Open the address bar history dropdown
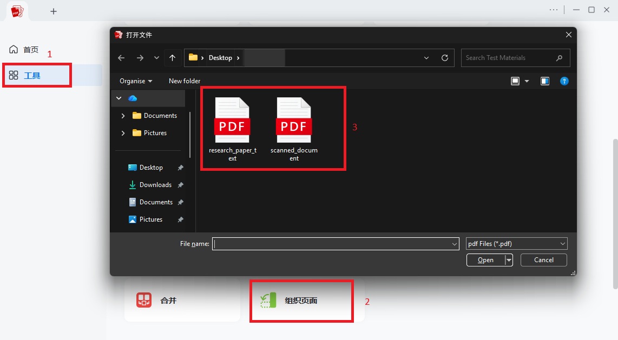Screen dimensions: 618x340 click(426, 58)
